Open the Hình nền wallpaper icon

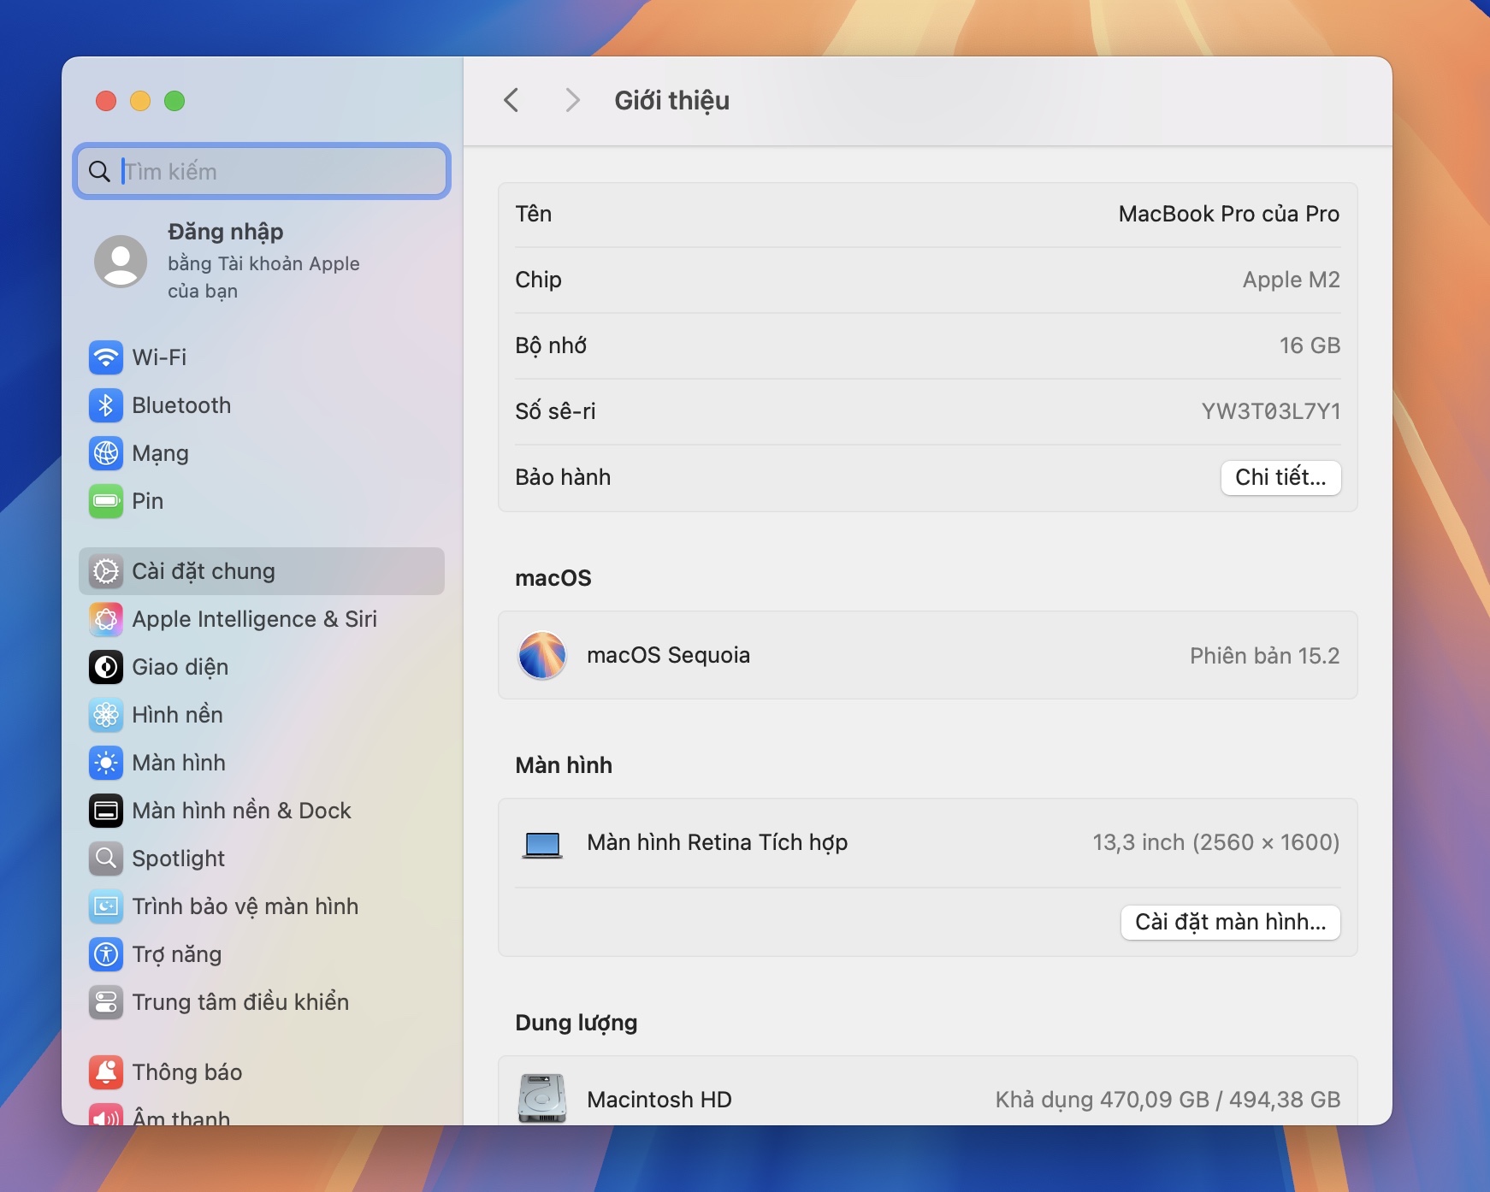pyautogui.click(x=106, y=715)
